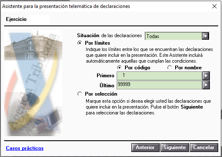Cancel the wizard with Cancelar
Screen dimensions: 222x157
coord(204,147)
